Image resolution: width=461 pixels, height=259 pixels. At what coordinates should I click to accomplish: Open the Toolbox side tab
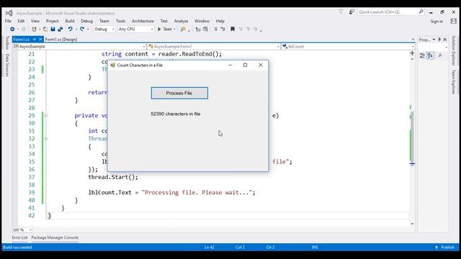tap(7, 43)
